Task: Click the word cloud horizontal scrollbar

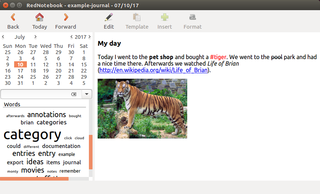Action: pos(34,179)
